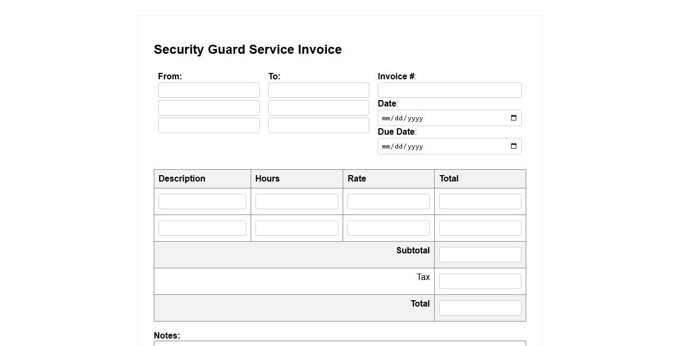Click first row Total field

[480, 202]
